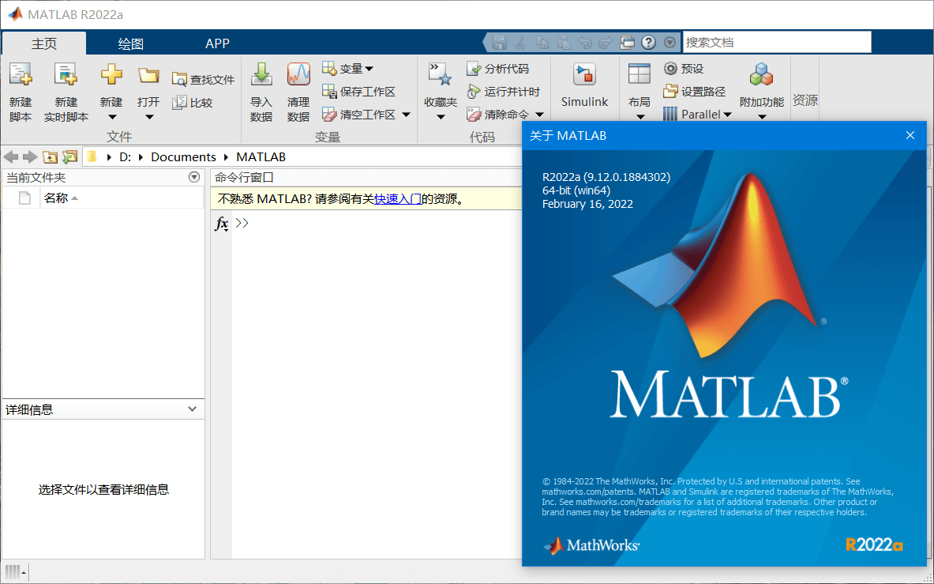
Task: Click the Set Path (设置路径) button
Action: point(694,92)
